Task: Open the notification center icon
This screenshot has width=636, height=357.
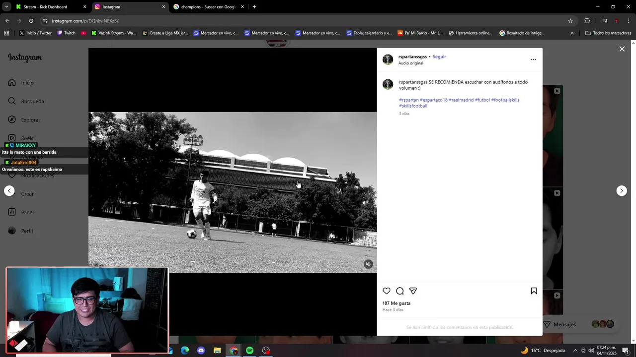Action: tap(626, 351)
